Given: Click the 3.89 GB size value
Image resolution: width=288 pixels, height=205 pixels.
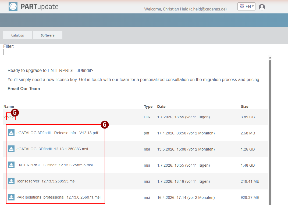Looking at the screenshot, I should tap(248, 117).
